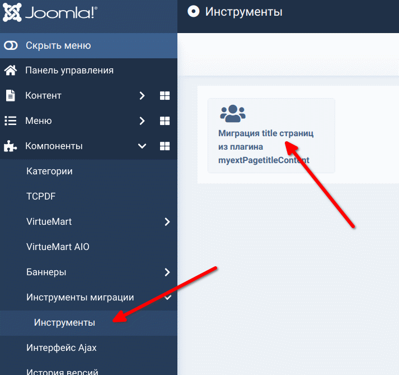The image size is (399, 375).
Task: Click the Инструменты page heading text
Action: click(244, 12)
